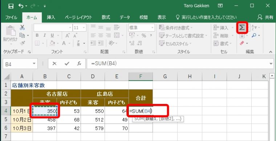Toggle underline formatting
The image size is (276, 141).
tap(52, 36)
